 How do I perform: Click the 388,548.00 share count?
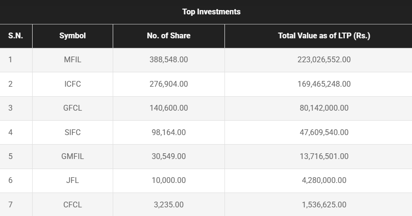click(x=168, y=60)
